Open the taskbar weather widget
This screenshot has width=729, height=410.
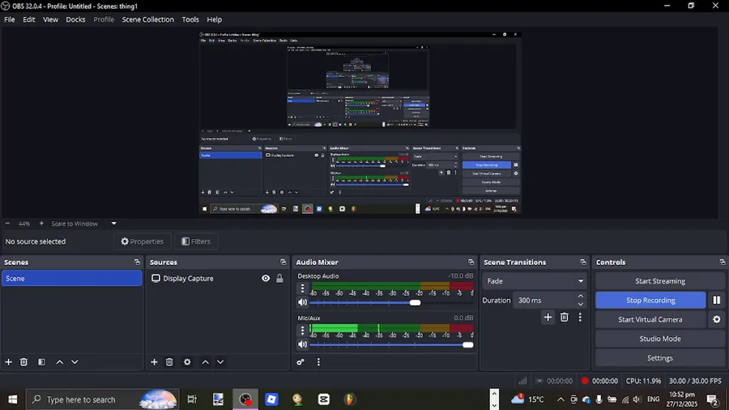pyautogui.click(x=527, y=399)
